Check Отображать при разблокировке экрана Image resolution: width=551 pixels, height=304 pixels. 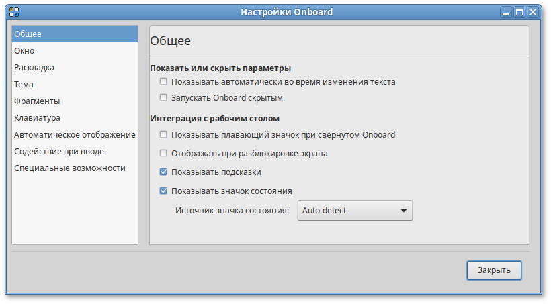tap(163, 154)
